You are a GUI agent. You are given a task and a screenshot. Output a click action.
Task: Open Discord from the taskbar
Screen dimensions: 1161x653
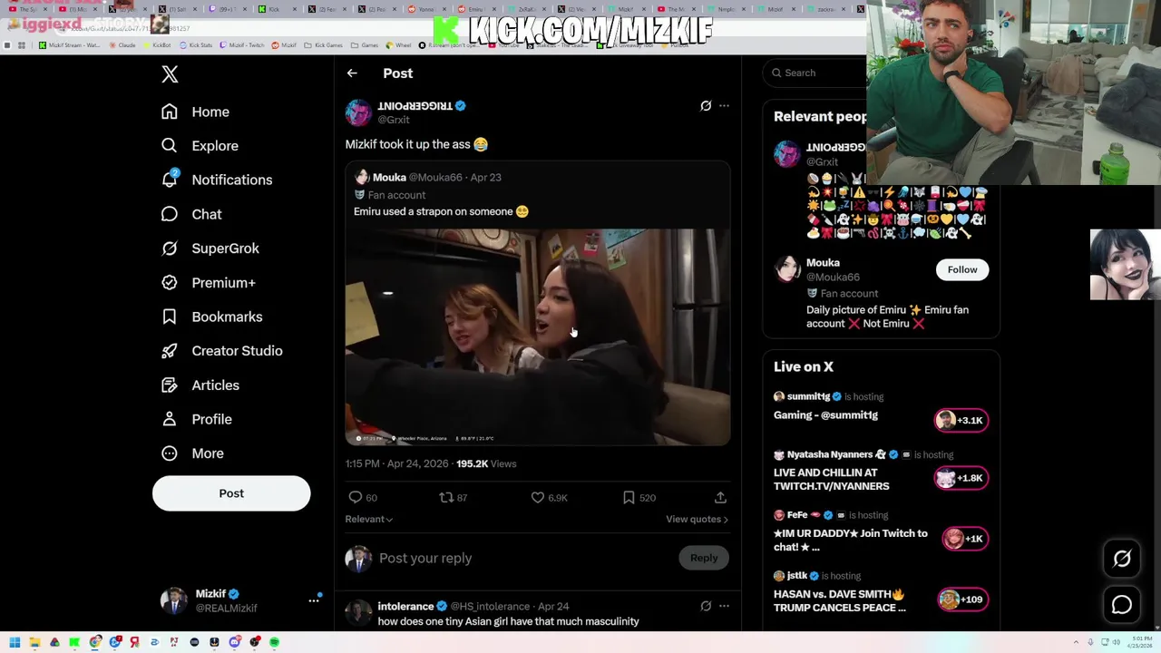[234, 642]
